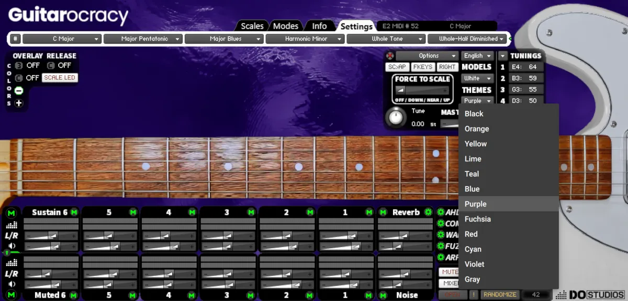
Task: Toggle the M button left of Noise
Action: click(383, 295)
